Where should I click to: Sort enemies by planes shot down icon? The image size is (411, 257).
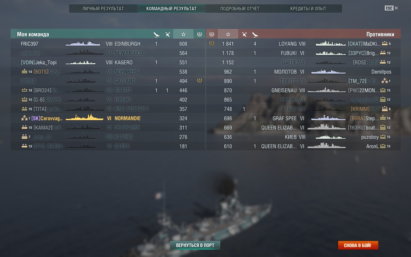(244, 34)
